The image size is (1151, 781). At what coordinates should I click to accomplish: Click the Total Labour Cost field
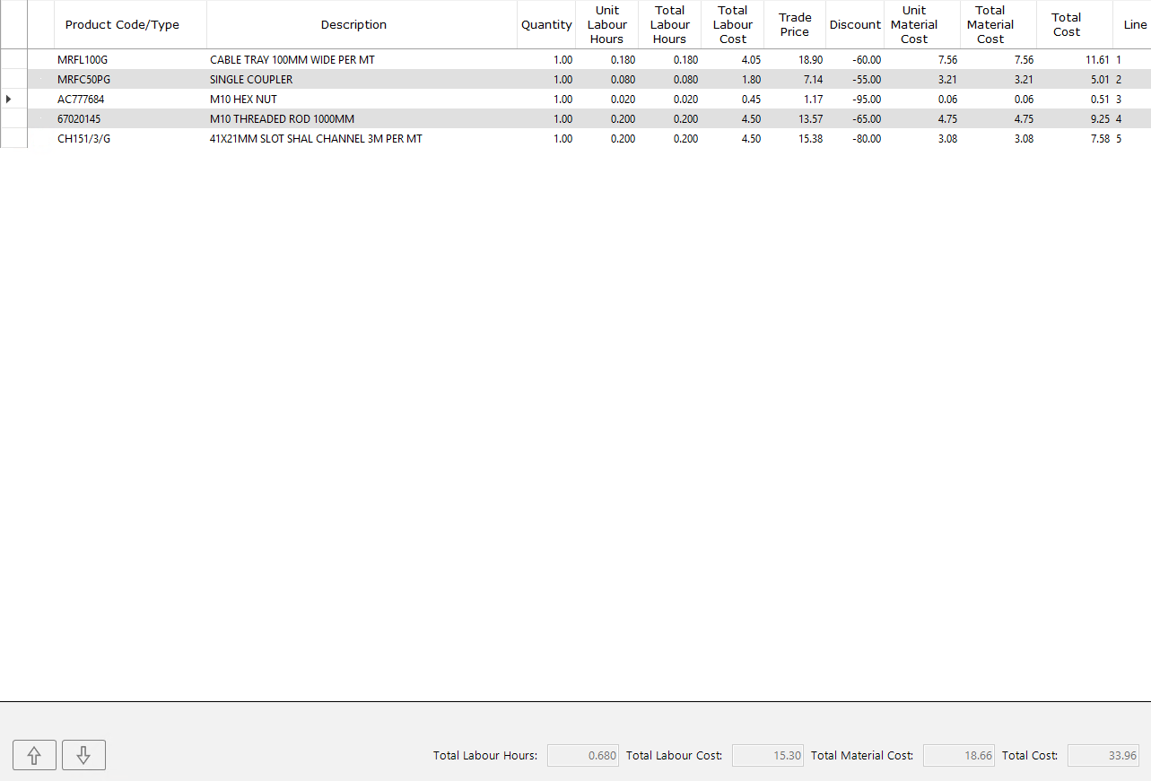pyautogui.click(x=767, y=756)
